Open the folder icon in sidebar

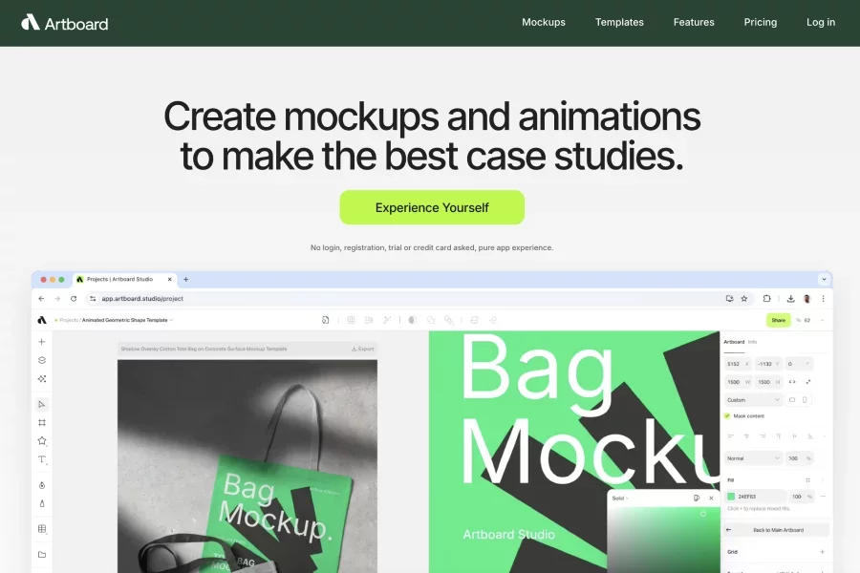tap(42, 554)
